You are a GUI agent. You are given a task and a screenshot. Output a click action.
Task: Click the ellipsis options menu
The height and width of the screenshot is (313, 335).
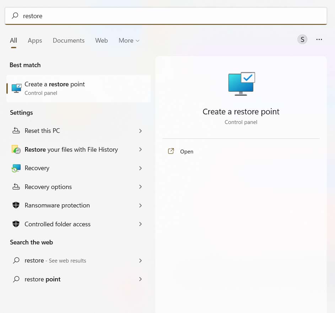[319, 39]
